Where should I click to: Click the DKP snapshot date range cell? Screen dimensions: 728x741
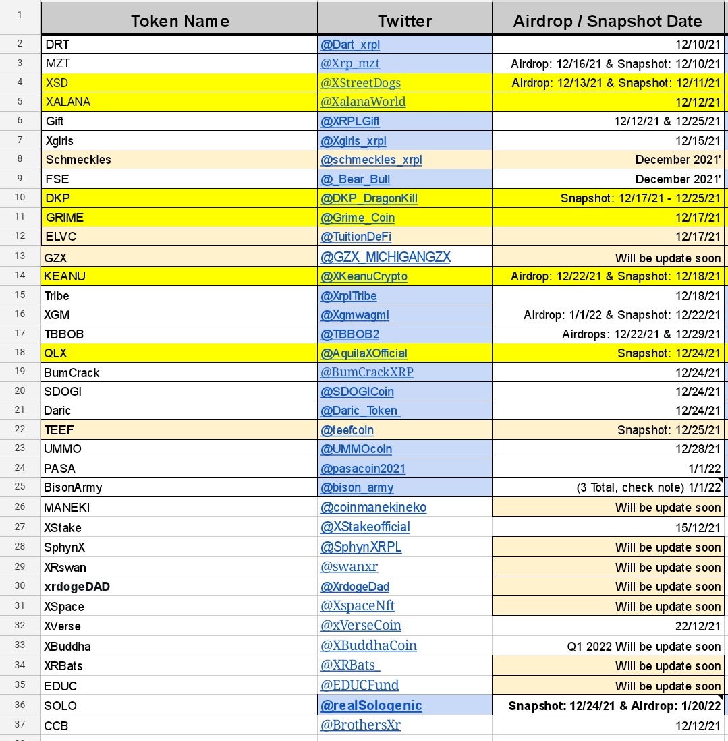(608, 198)
